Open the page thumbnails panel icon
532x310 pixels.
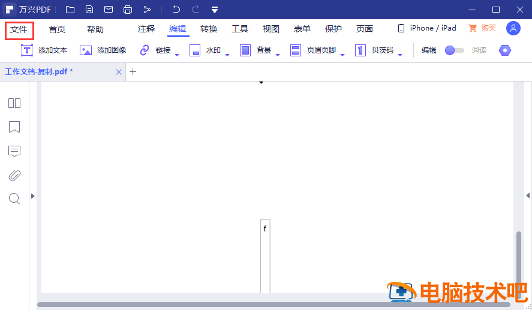(14, 103)
